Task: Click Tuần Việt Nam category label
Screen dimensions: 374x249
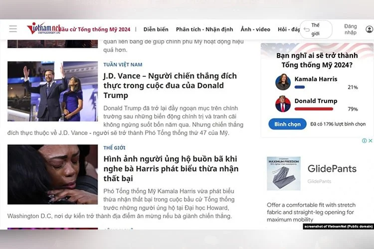Action: click(123, 65)
